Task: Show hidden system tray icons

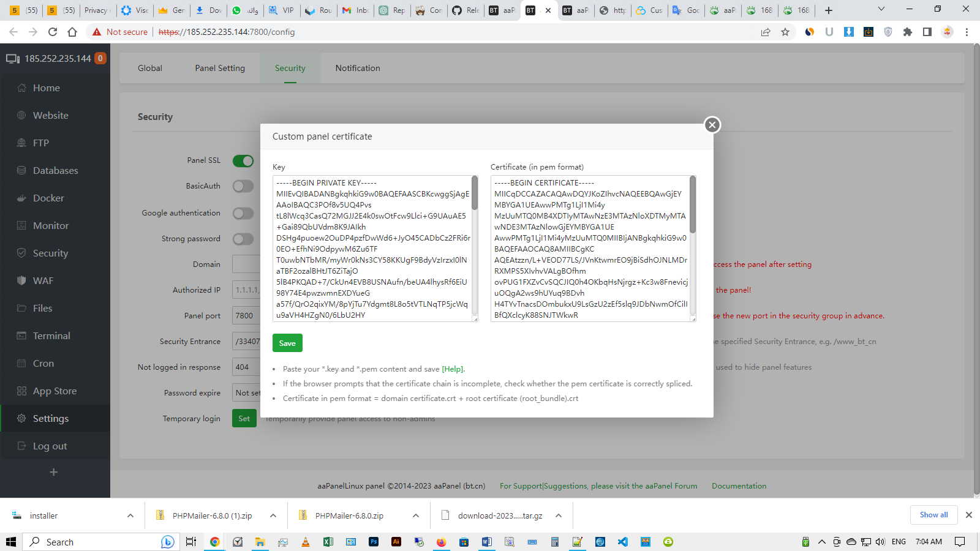Action: pos(822,542)
